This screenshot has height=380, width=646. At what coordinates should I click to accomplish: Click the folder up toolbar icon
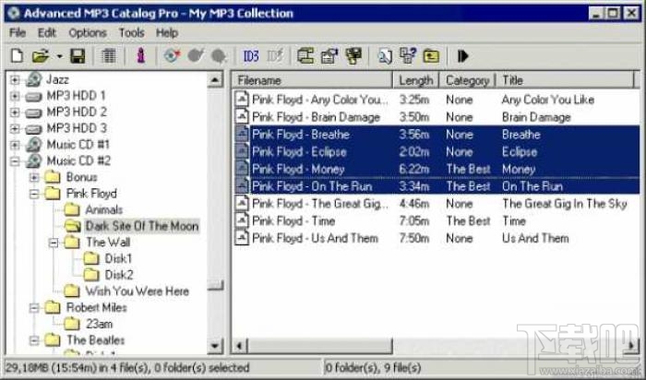431,56
